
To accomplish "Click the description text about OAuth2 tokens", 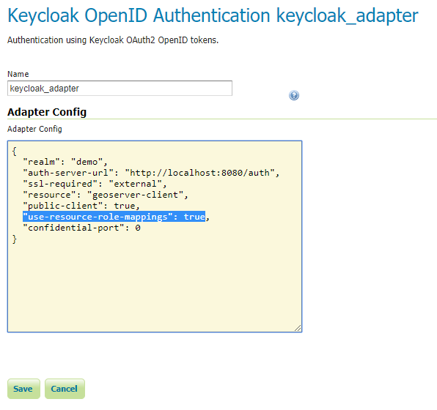I will [x=113, y=40].
